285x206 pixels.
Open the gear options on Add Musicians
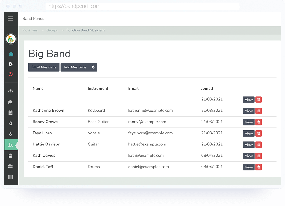pos(93,67)
